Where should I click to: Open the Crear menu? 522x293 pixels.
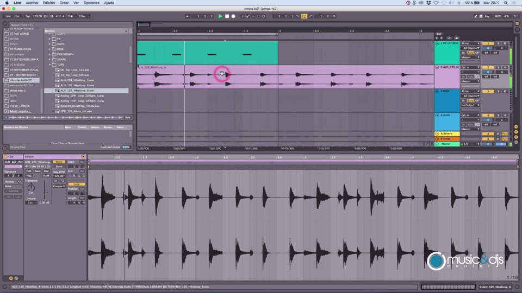[x=64, y=3]
